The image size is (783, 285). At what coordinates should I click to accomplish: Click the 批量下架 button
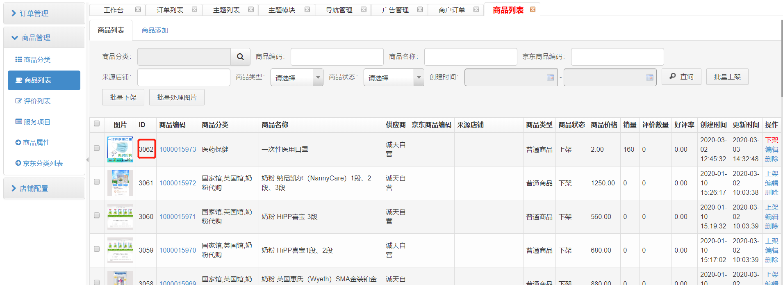(x=123, y=97)
